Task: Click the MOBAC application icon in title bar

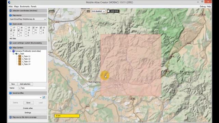Action: [x=9, y=2]
